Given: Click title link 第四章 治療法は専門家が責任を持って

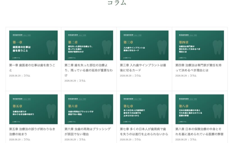Looking at the screenshot, I should 198,68.
